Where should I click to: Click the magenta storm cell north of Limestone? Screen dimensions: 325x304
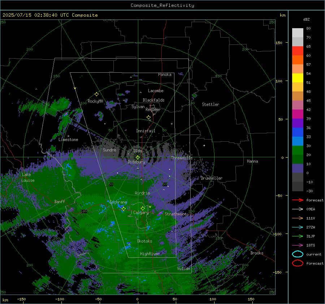click(66, 114)
